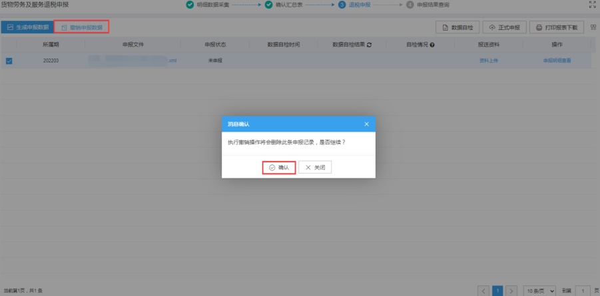Confirm the revoke operation with 确认
The width and height of the screenshot is (600, 296).
click(x=278, y=168)
